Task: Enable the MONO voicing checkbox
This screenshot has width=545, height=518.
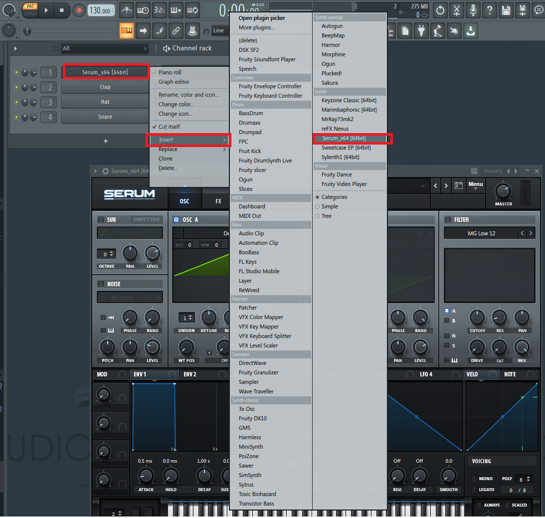Action: [474, 479]
